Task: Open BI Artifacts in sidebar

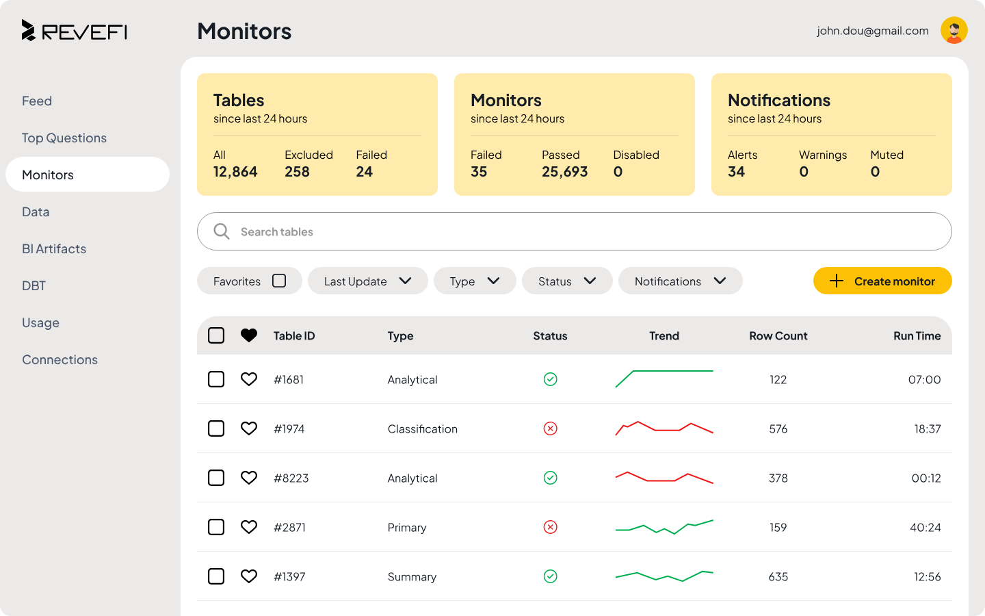Action: pos(54,248)
